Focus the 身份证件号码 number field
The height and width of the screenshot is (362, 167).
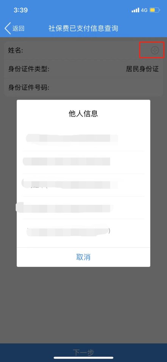coord(83,87)
